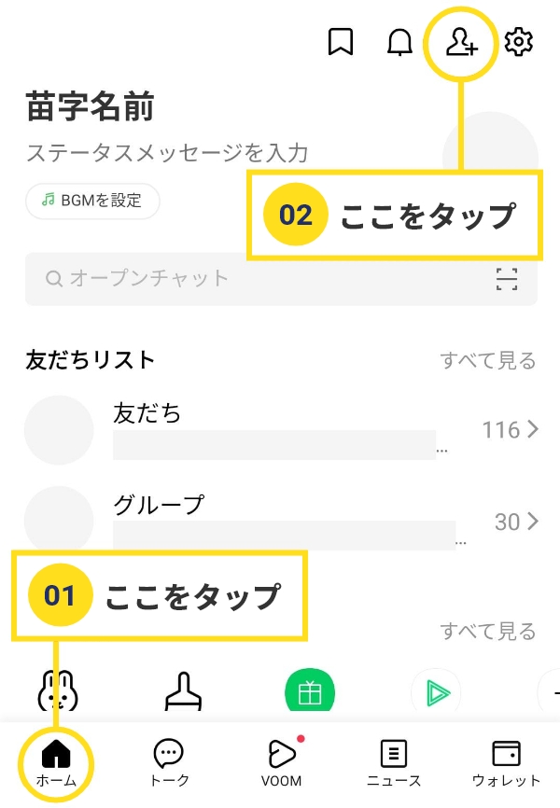Tap the ステータスメッセージを入力 text
The width and height of the screenshot is (560, 808).
167,153
